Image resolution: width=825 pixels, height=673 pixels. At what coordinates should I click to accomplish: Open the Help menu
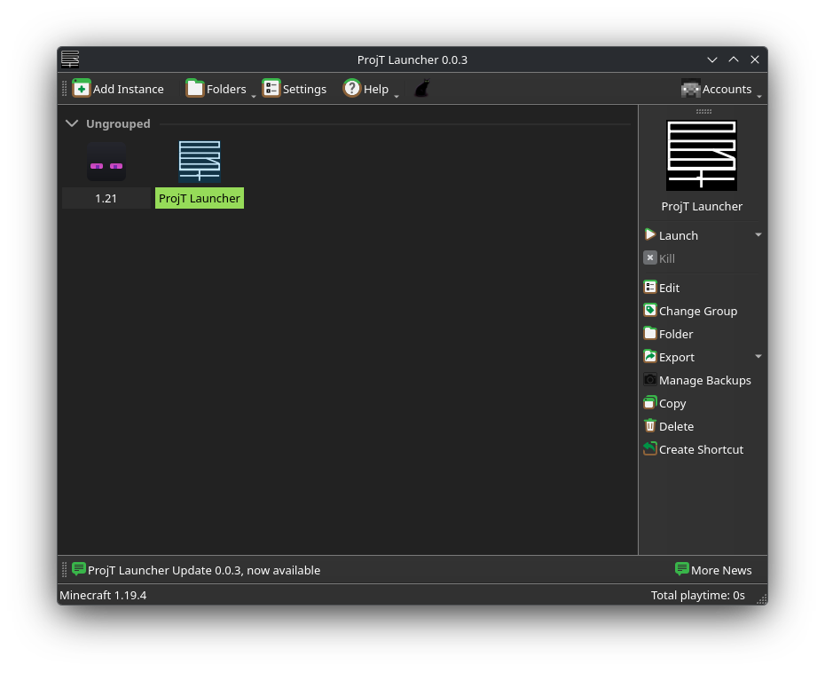[351, 88]
